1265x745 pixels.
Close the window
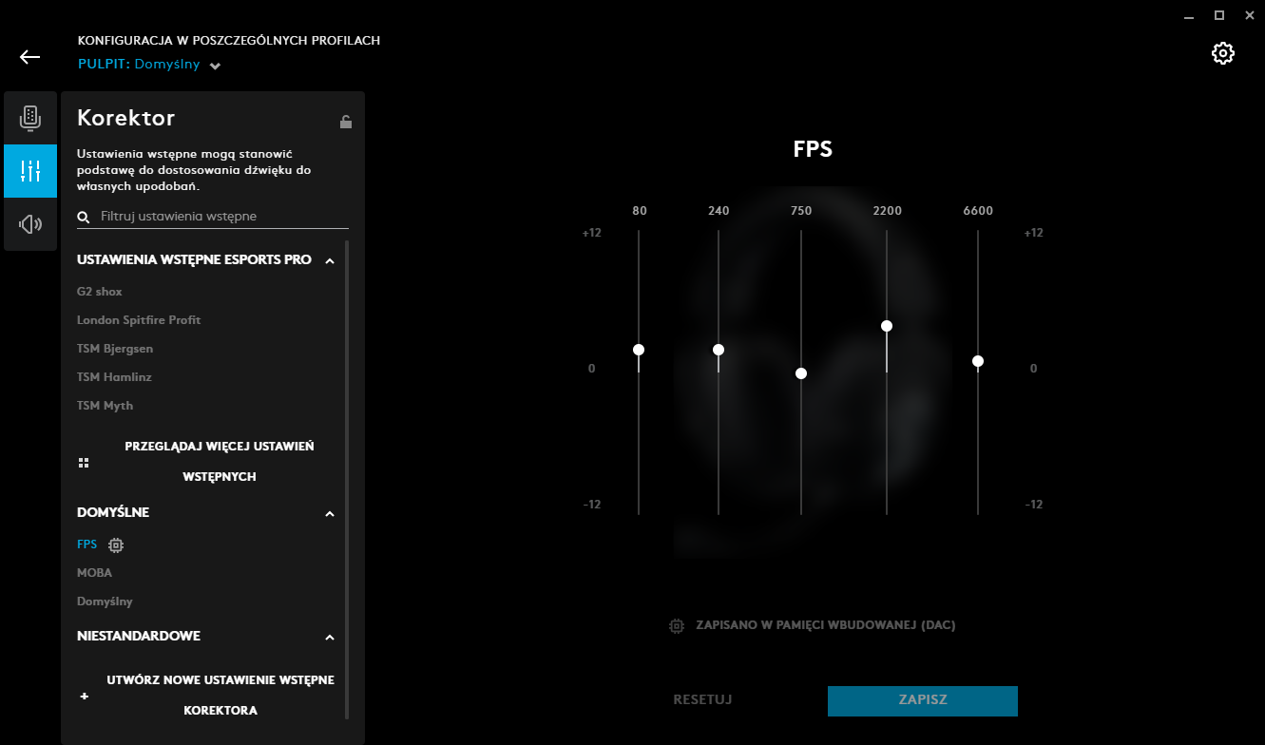[x=1248, y=15]
